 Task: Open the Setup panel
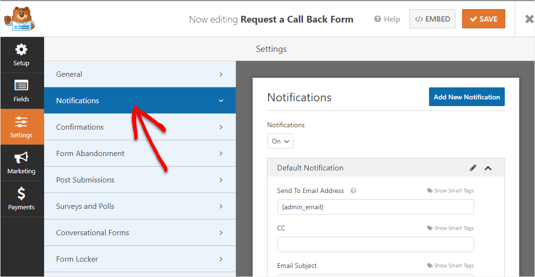coord(22,54)
